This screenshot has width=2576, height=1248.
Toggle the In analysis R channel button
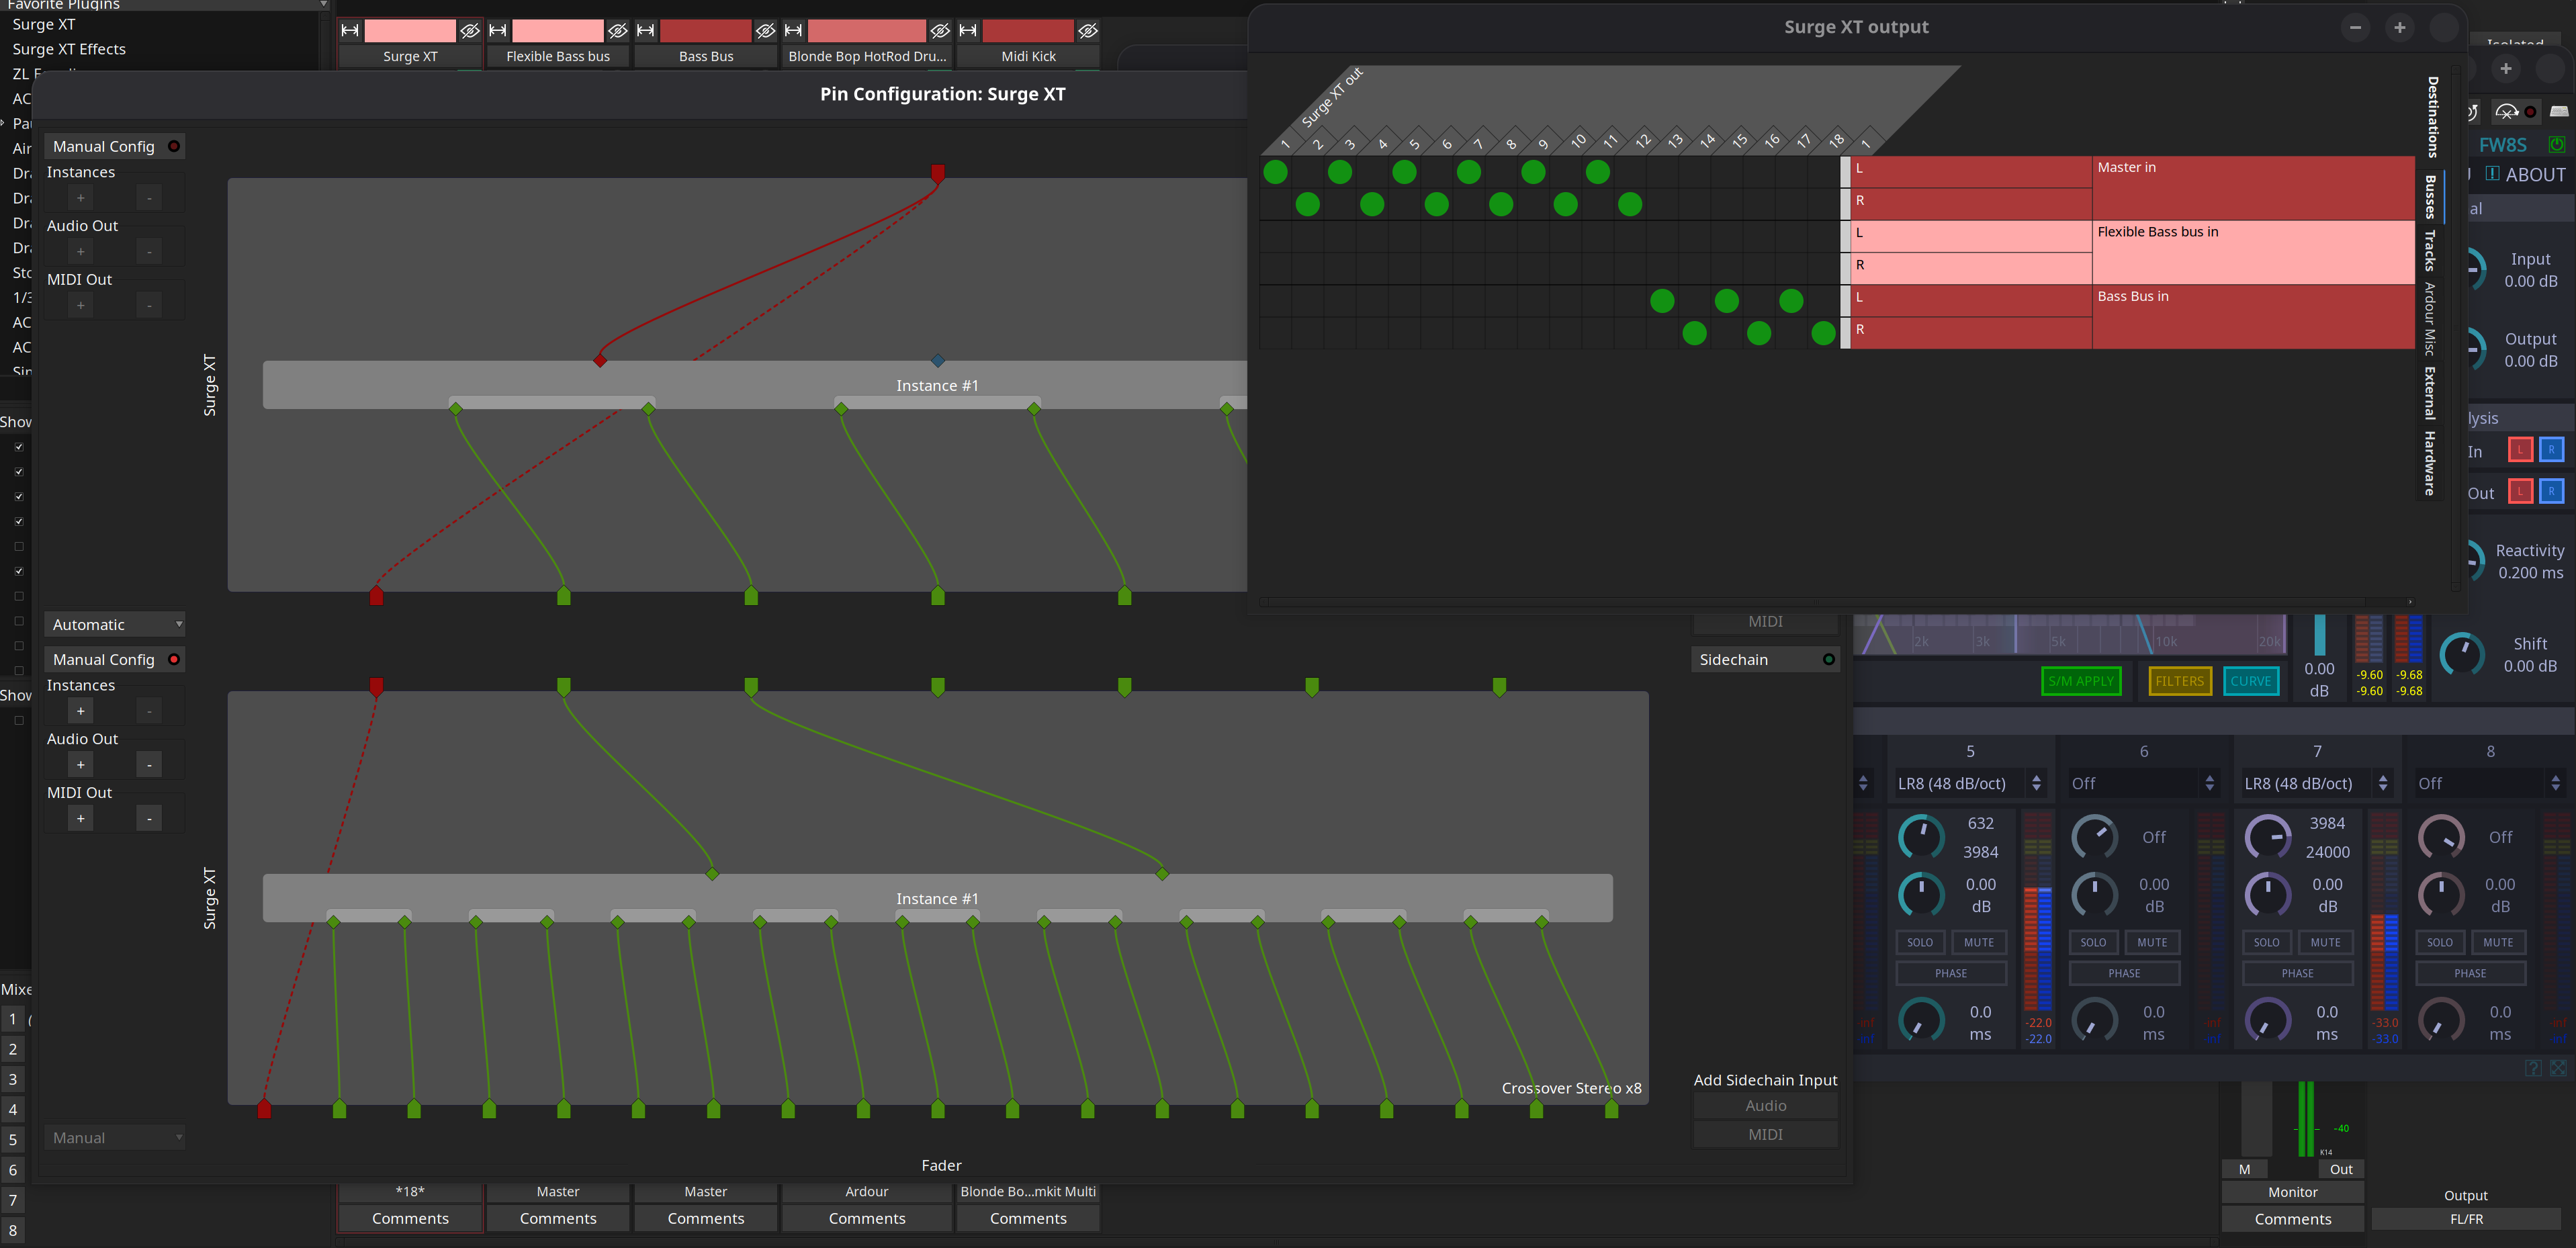[2551, 450]
